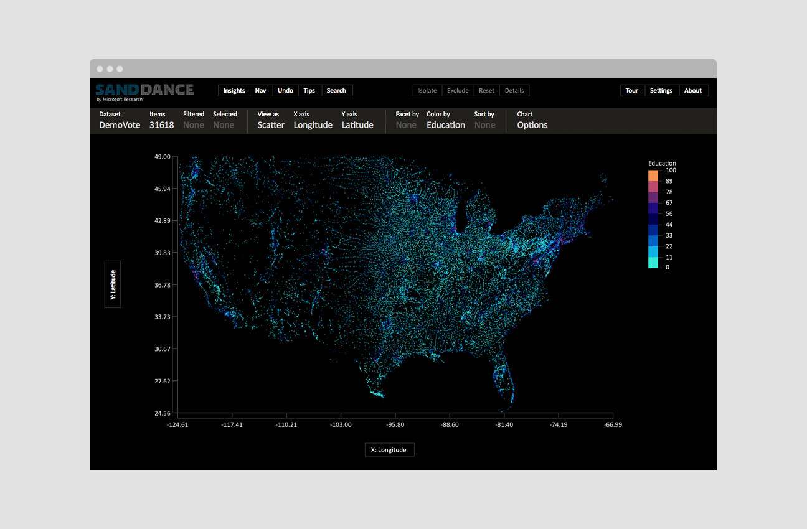Click the -95.80 X axis label

(x=395, y=425)
